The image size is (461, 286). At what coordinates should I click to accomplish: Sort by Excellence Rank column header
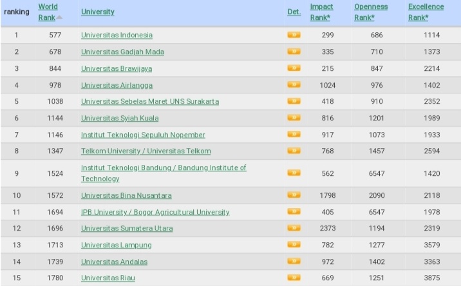(426, 12)
